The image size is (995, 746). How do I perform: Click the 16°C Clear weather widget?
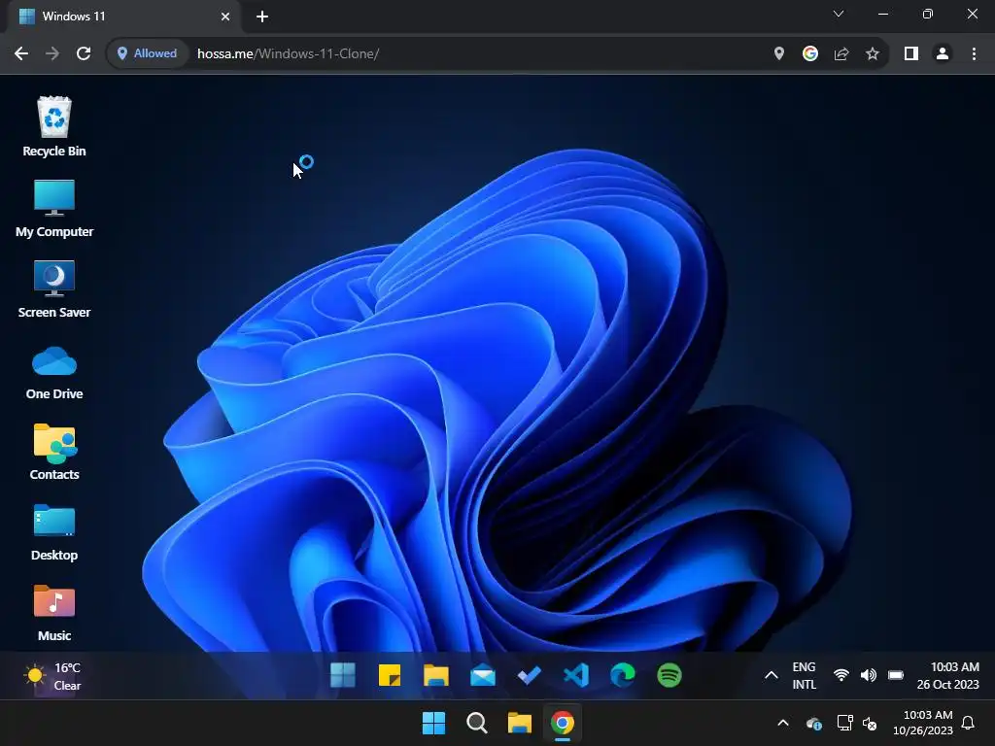(52, 676)
